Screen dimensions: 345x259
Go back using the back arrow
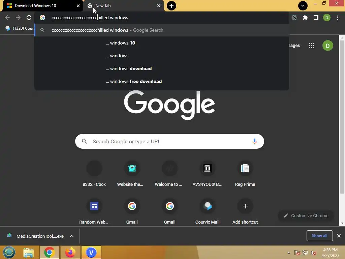7,18
